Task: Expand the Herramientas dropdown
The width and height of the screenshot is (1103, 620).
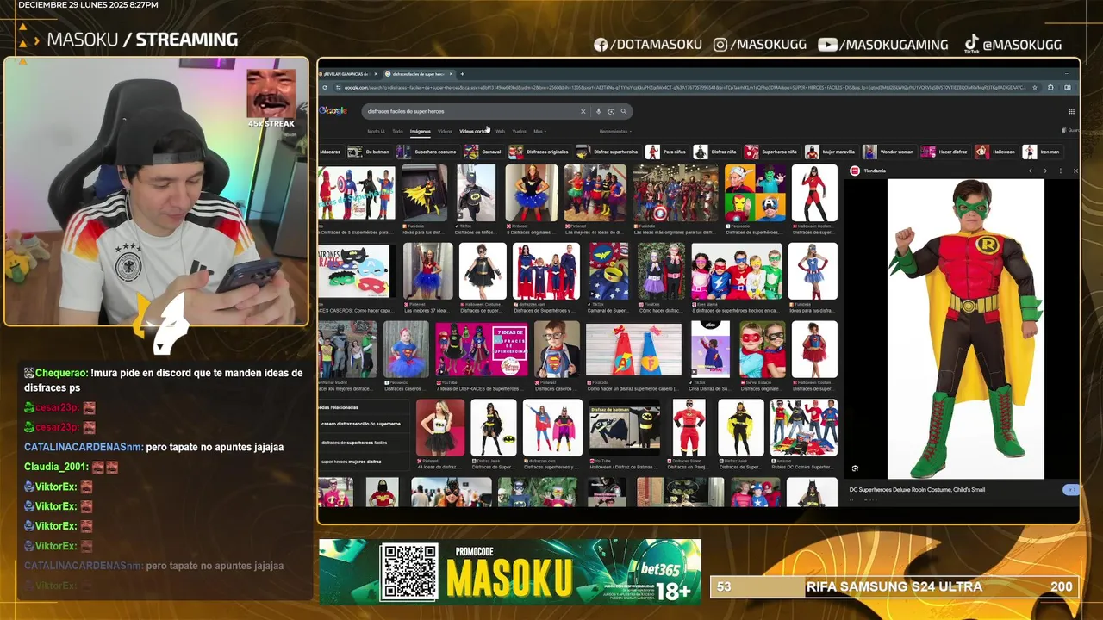Action: [615, 131]
